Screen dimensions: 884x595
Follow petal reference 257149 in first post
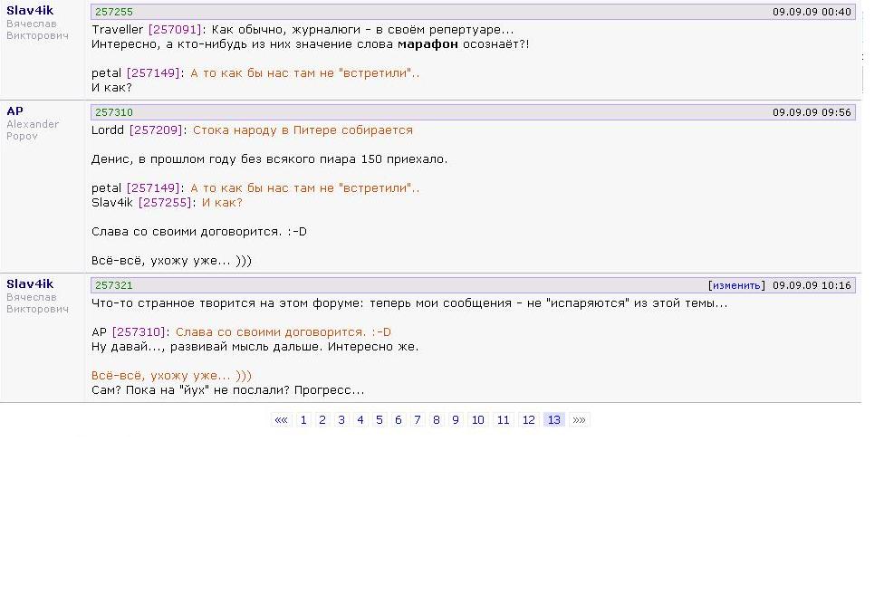154,73
